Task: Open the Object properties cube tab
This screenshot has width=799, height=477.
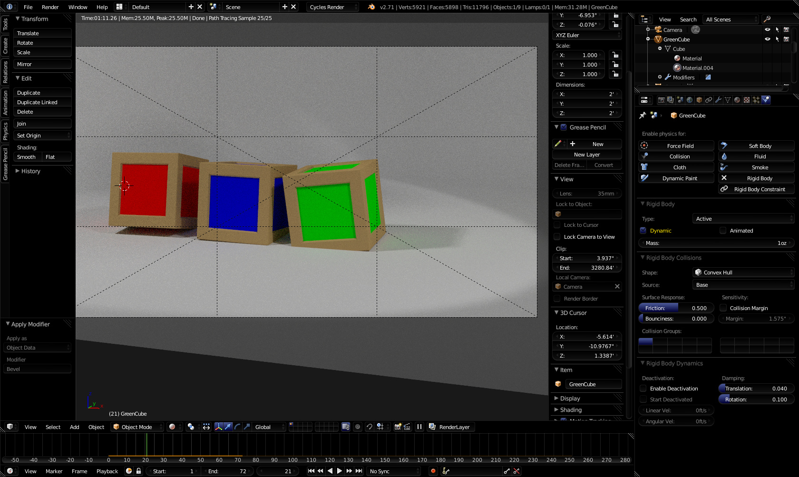Action: click(x=699, y=100)
